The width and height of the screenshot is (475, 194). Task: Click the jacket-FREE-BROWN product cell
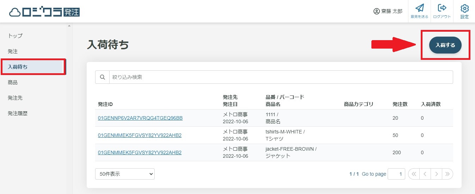pos(291,152)
